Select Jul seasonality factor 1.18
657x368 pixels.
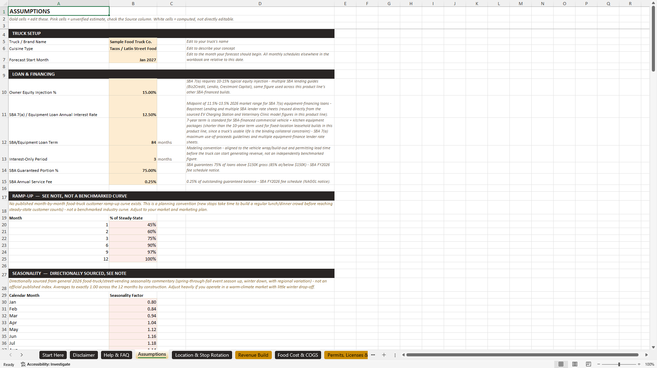coord(133,343)
